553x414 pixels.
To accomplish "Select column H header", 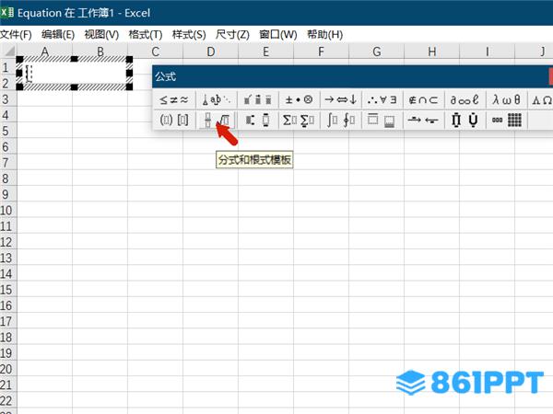I will pyautogui.click(x=431, y=52).
